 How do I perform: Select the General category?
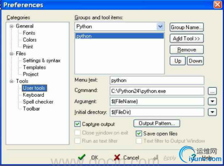coord(24,26)
